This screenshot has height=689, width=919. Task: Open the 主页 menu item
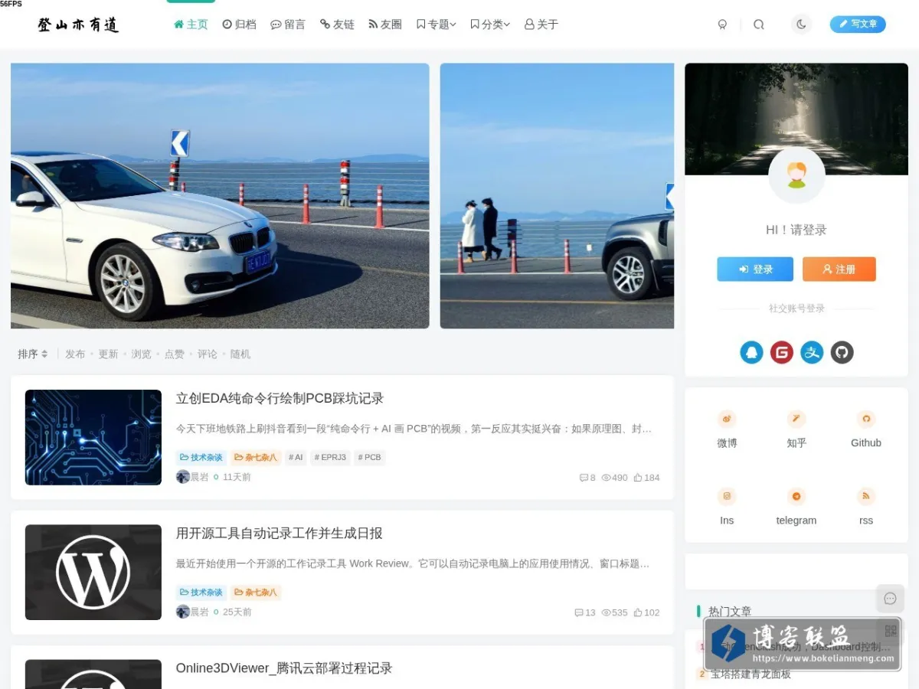pos(191,24)
